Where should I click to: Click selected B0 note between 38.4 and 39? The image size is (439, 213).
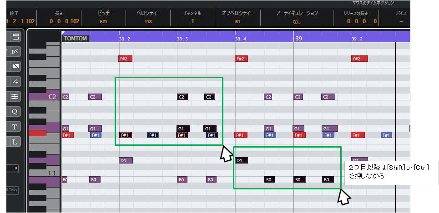[x=270, y=179]
